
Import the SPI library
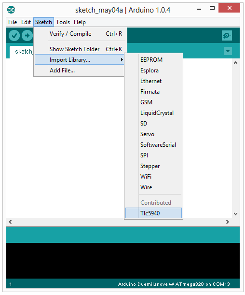[x=153, y=155]
